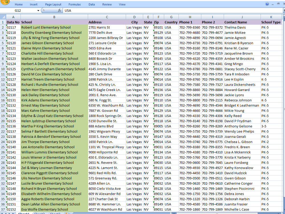The image size is (285, 214).
Task: Select phone cell 702-799-0916
Action: pyautogui.click(x=212, y=80)
